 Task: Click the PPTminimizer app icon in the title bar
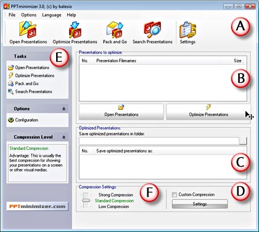coord(7,6)
